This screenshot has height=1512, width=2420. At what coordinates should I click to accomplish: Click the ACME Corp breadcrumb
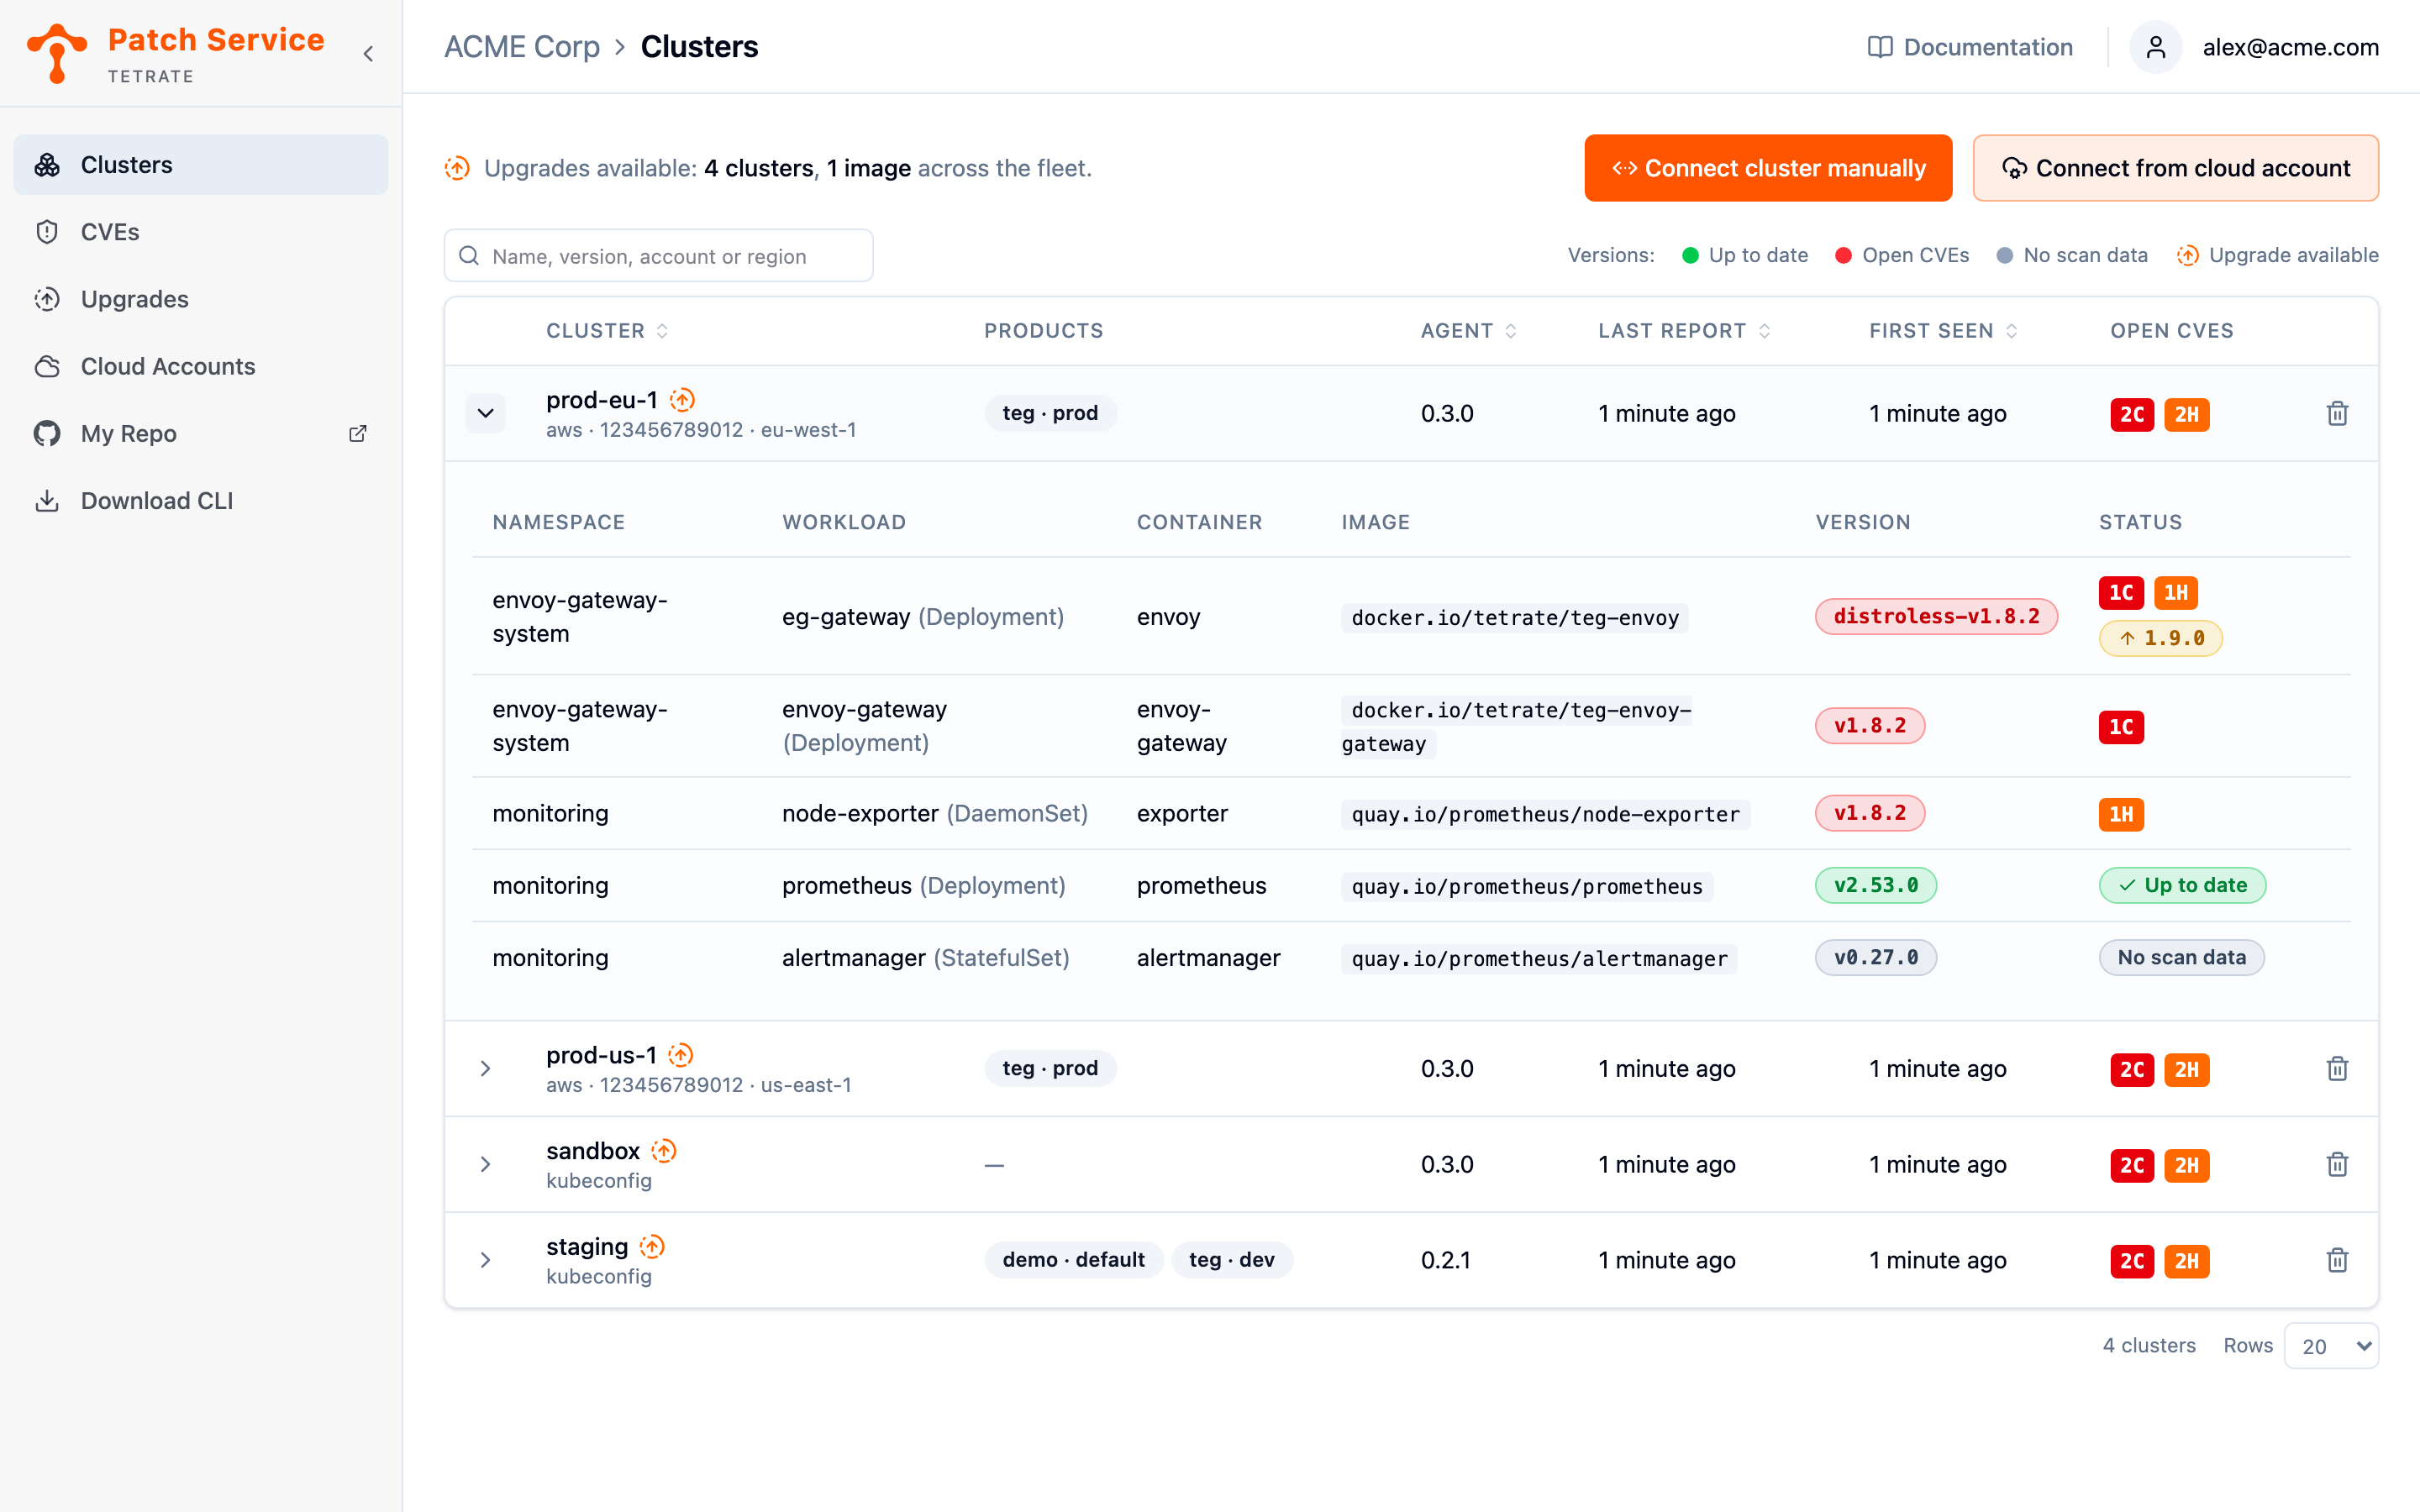[521, 47]
